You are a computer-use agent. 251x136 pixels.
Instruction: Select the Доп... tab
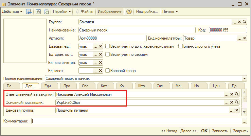(31, 86)
